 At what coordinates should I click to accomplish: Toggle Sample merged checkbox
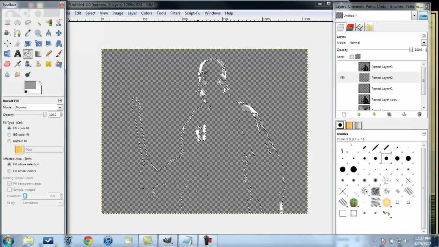tap(9, 190)
